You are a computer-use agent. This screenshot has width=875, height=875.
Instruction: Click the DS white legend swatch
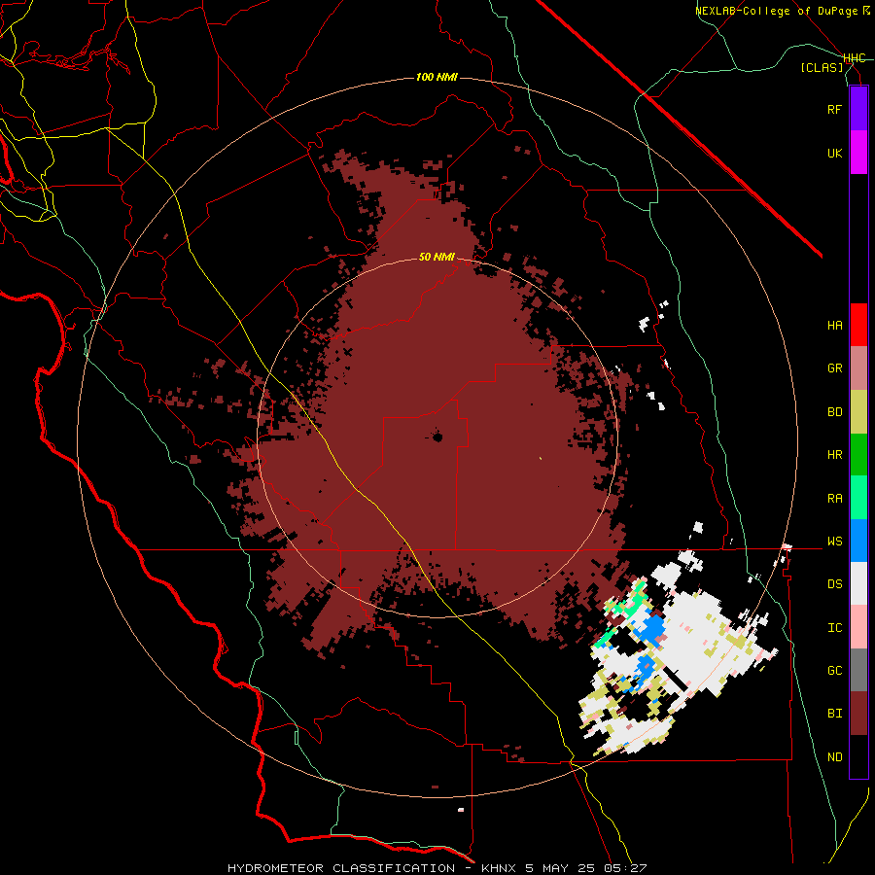click(x=858, y=583)
